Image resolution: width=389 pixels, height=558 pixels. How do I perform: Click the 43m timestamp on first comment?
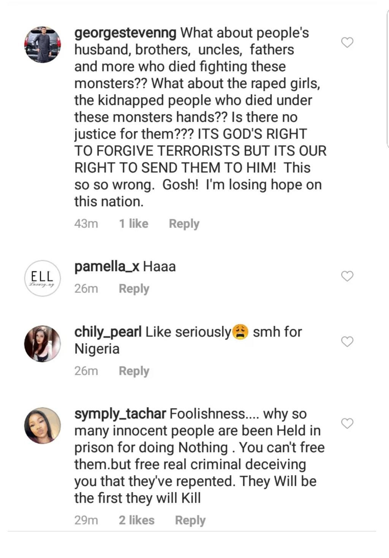click(86, 224)
